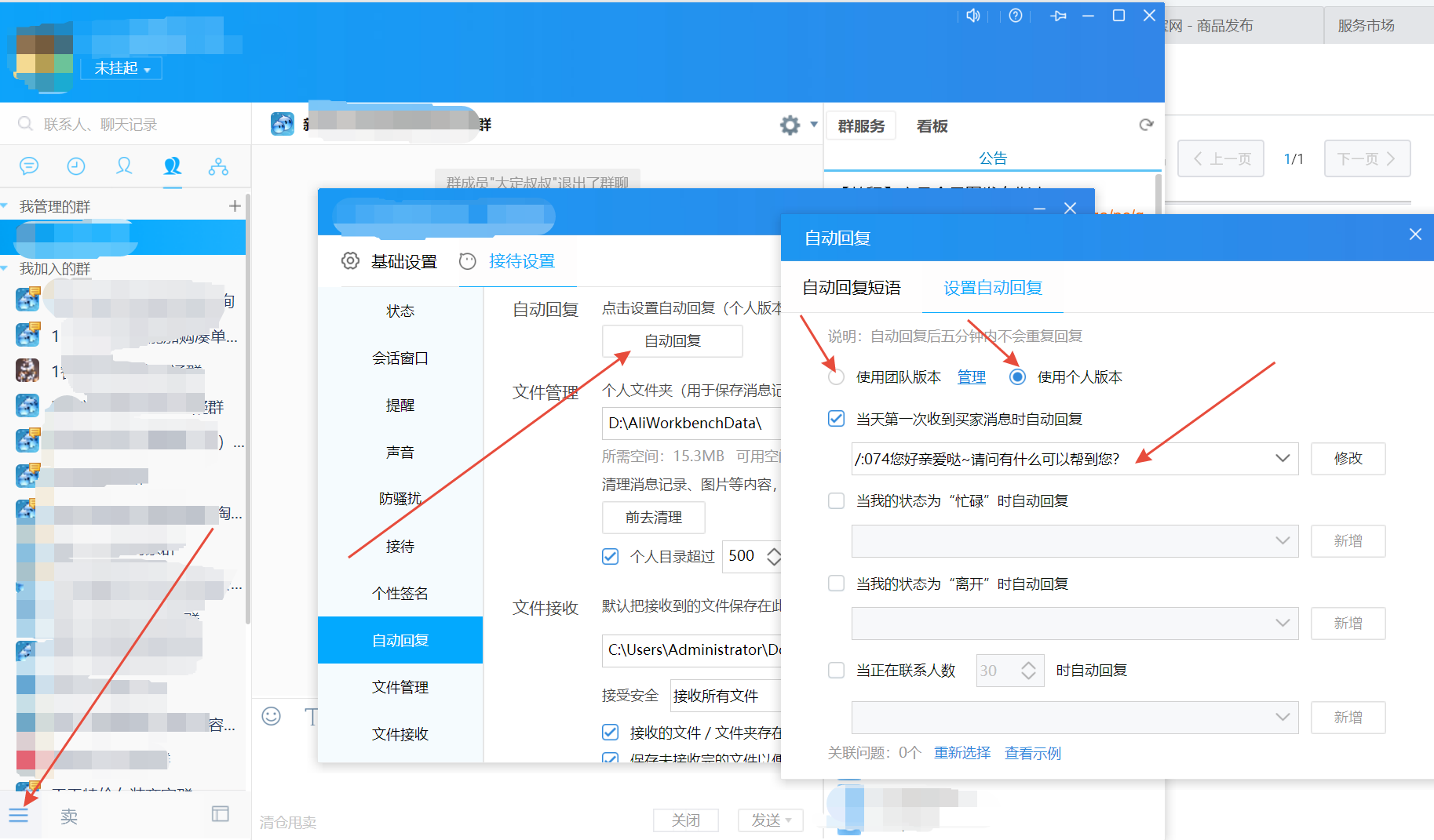Switch to 看板 tab
This screenshot has height=840, width=1434.
[x=932, y=126]
